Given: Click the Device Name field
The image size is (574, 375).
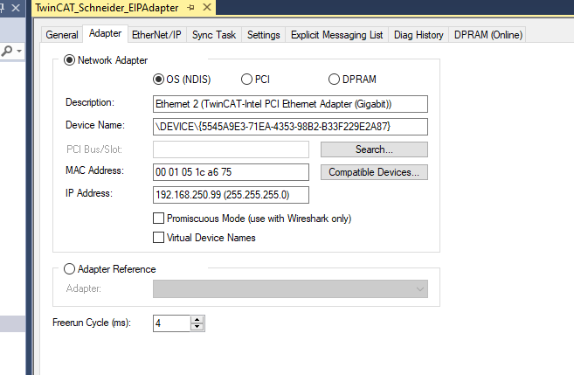Looking at the screenshot, I should pos(290,127).
